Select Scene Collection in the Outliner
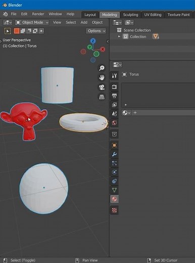 click(137, 30)
